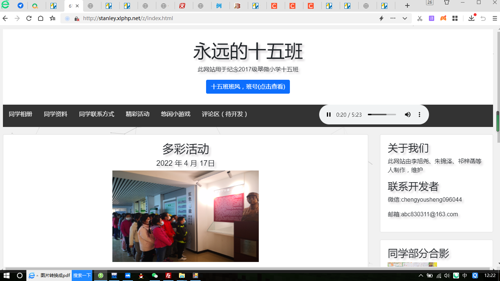
Task: Open 同学相册 navigation item
Action: click(x=20, y=114)
